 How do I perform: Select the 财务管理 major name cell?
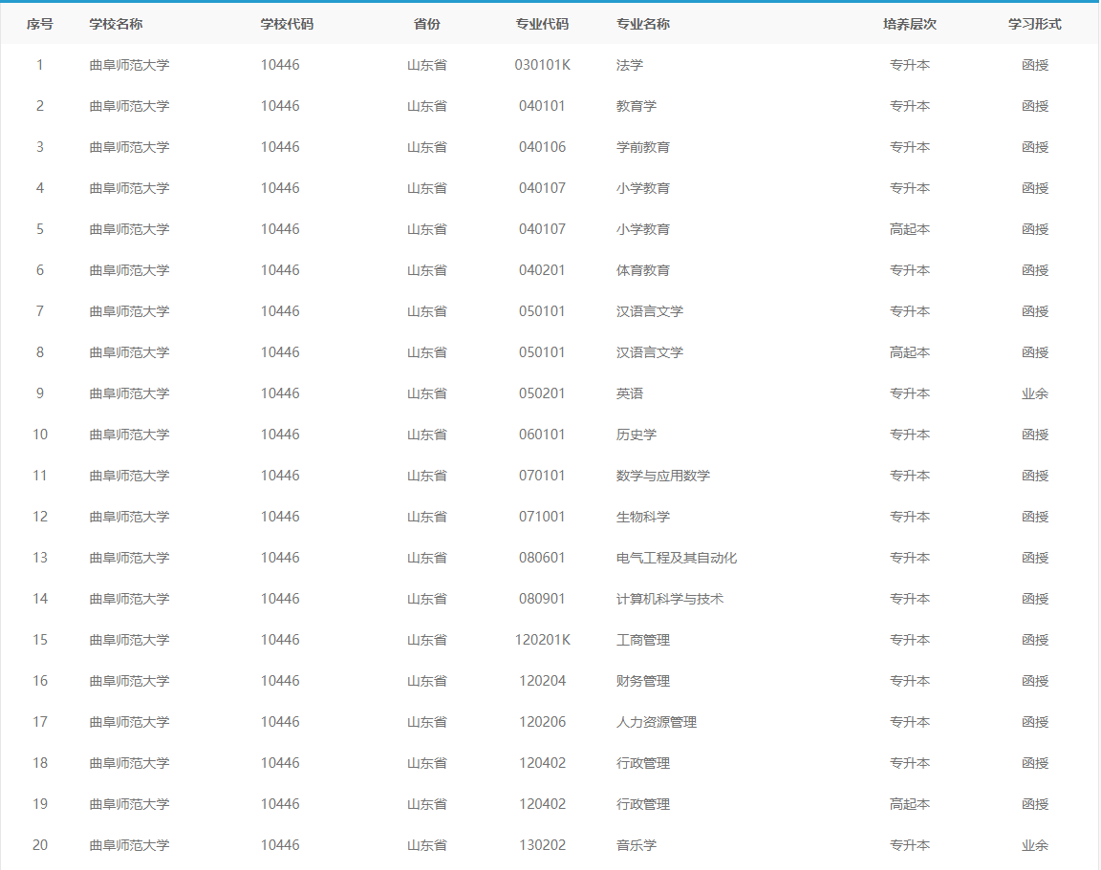click(643, 681)
